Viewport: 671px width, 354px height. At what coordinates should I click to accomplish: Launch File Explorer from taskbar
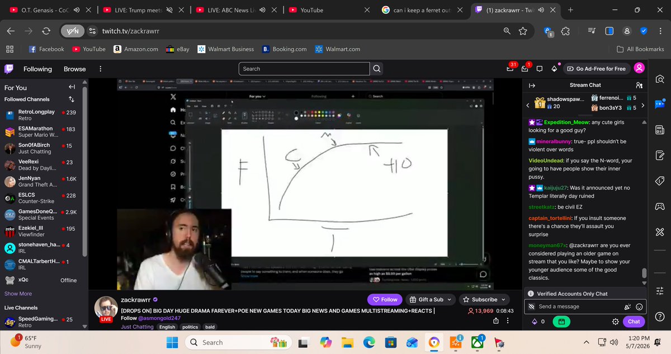347,342
